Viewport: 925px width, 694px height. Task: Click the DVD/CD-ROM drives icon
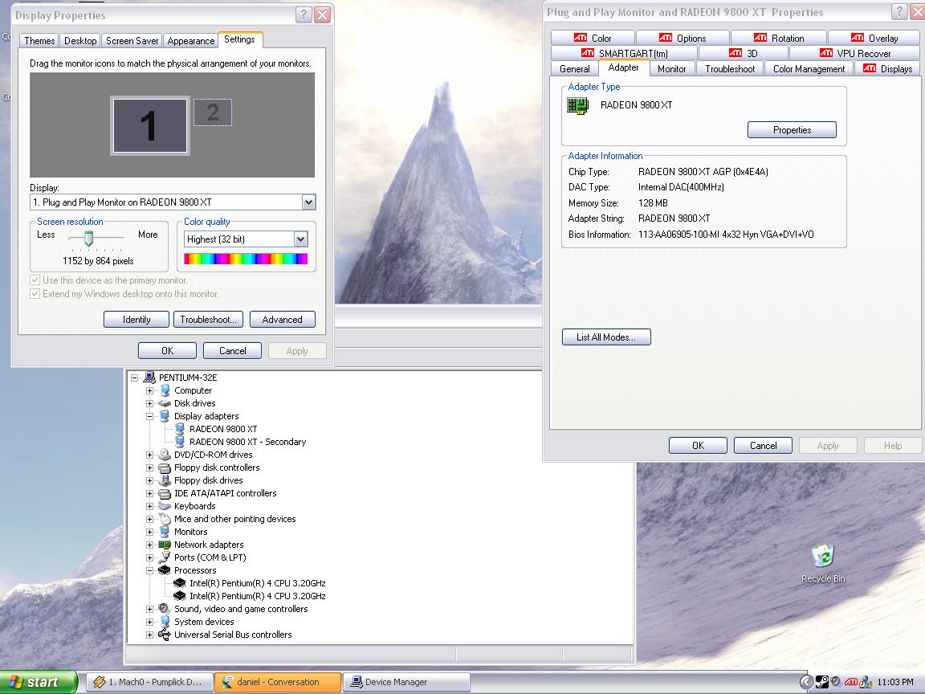165,455
